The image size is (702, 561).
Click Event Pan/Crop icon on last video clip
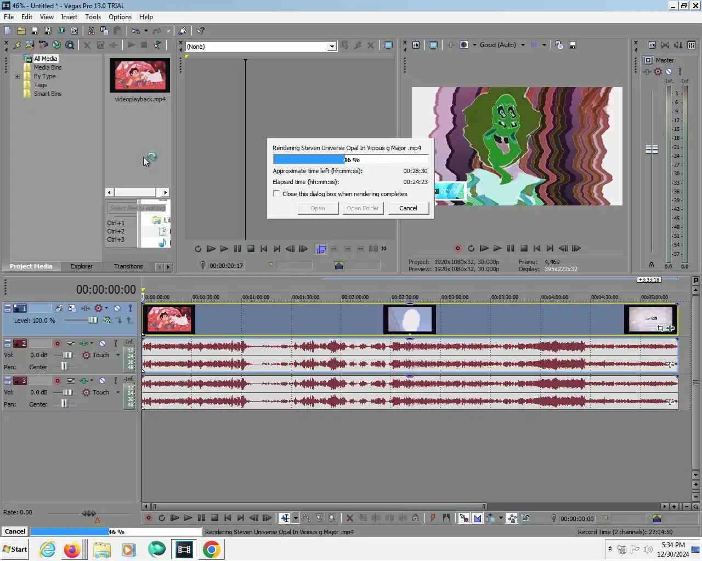coord(660,328)
